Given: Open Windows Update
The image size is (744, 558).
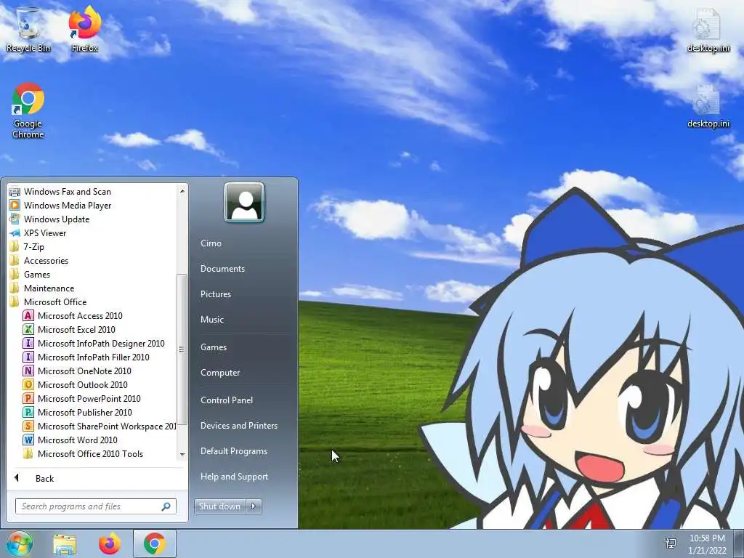Looking at the screenshot, I should pos(49,219).
